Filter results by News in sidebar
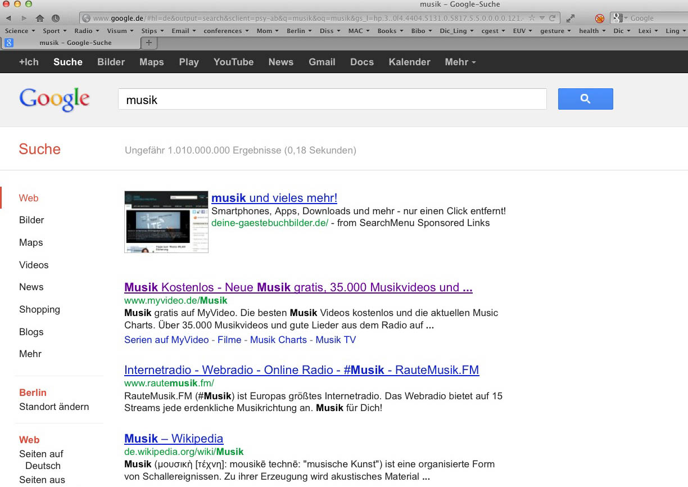 tap(31, 287)
